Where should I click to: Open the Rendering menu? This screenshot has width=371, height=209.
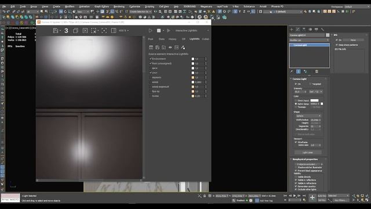pos(119,6)
